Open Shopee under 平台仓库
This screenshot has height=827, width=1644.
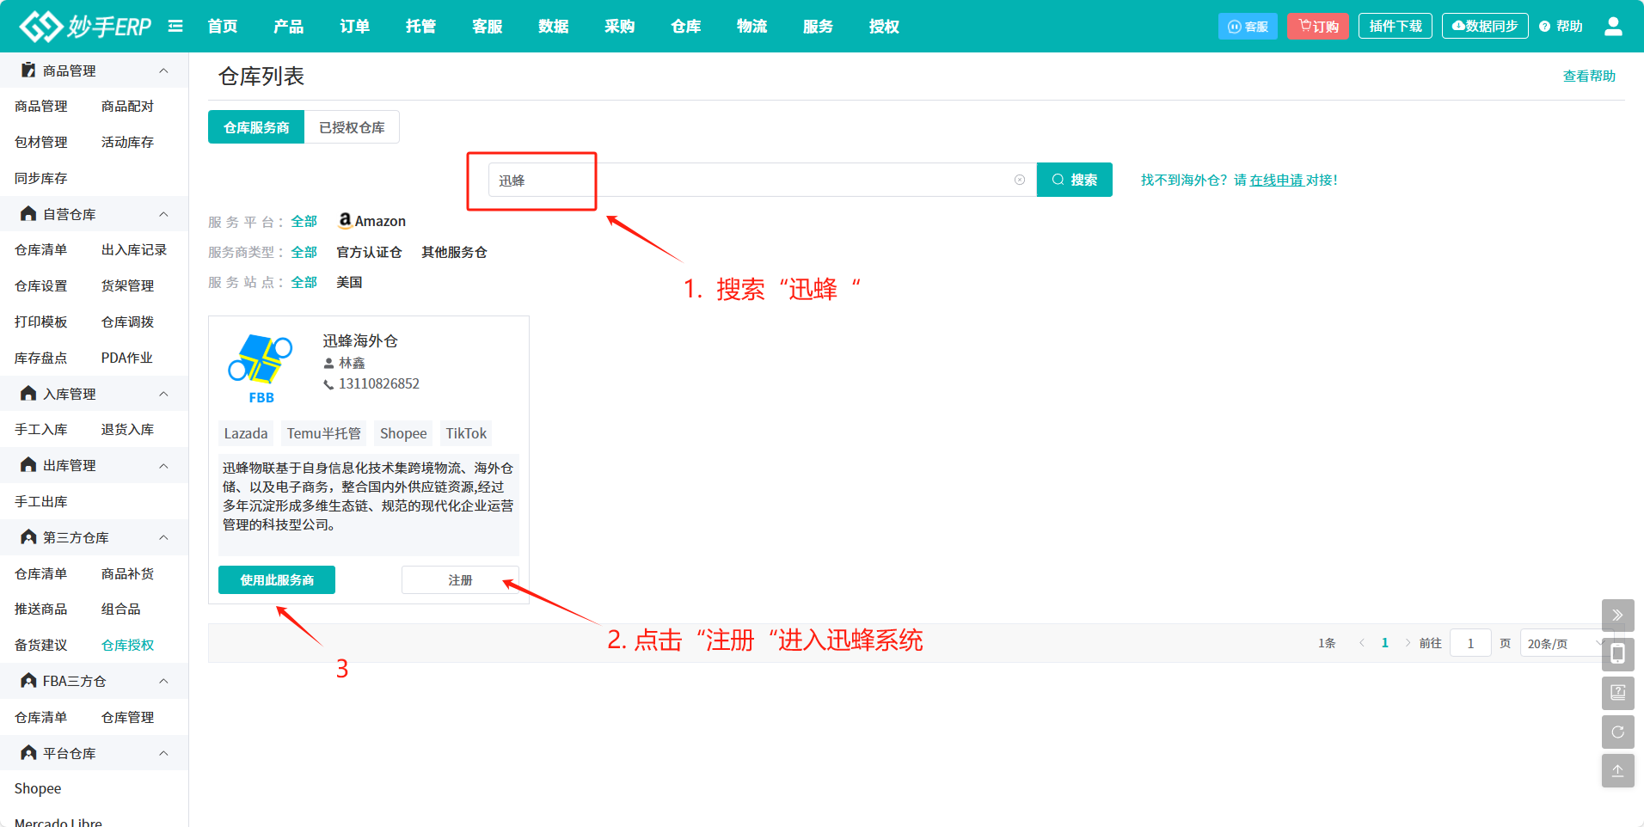pos(38,788)
